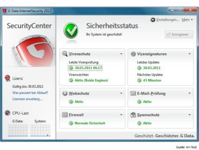Click the Virensignaturen update icon
Image resolution: width=199 pixels, height=150 pixels.
click(133, 54)
